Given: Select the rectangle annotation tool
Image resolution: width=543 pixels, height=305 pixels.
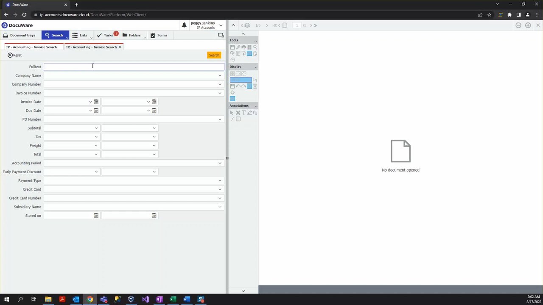Looking at the screenshot, I should (x=238, y=119).
